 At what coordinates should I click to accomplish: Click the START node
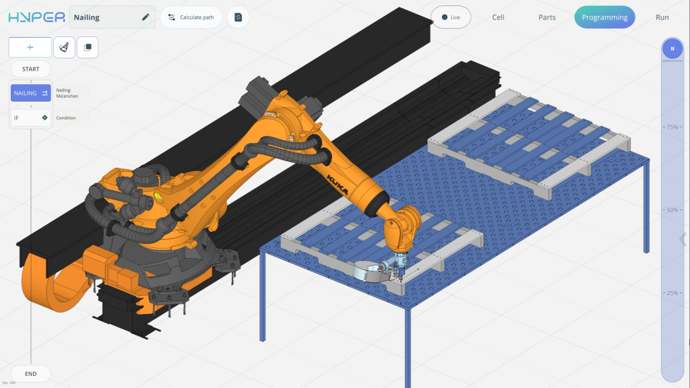click(x=30, y=69)
